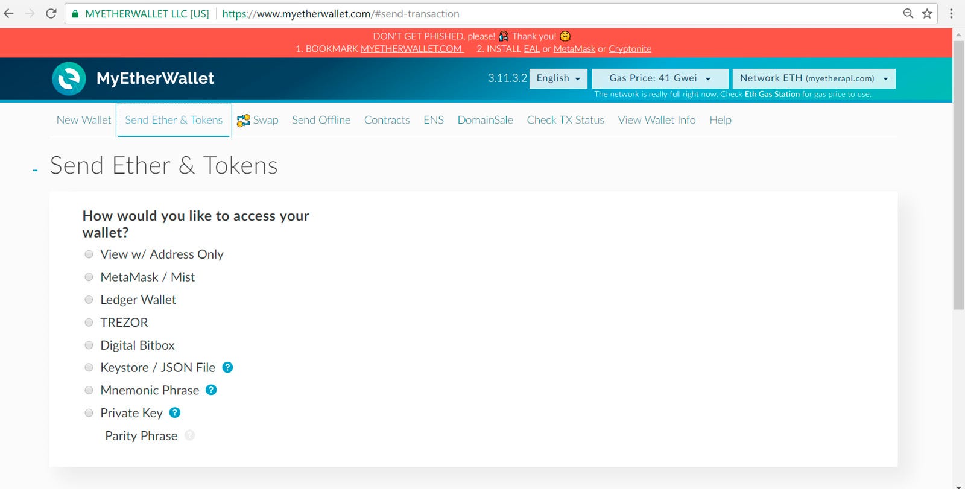
Task: Click the zoom magnifier icon in address bar
Action: coord(908,13)
